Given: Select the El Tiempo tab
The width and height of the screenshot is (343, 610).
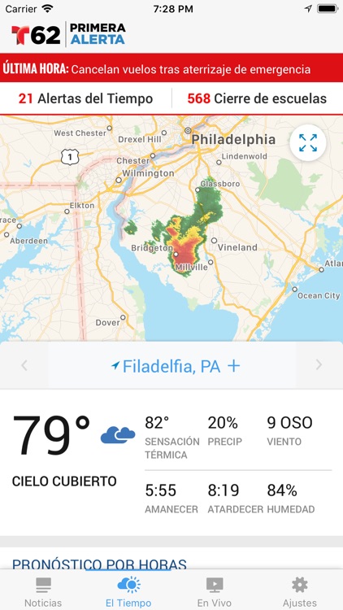Looking at the screenshot, I should (128, 591).
